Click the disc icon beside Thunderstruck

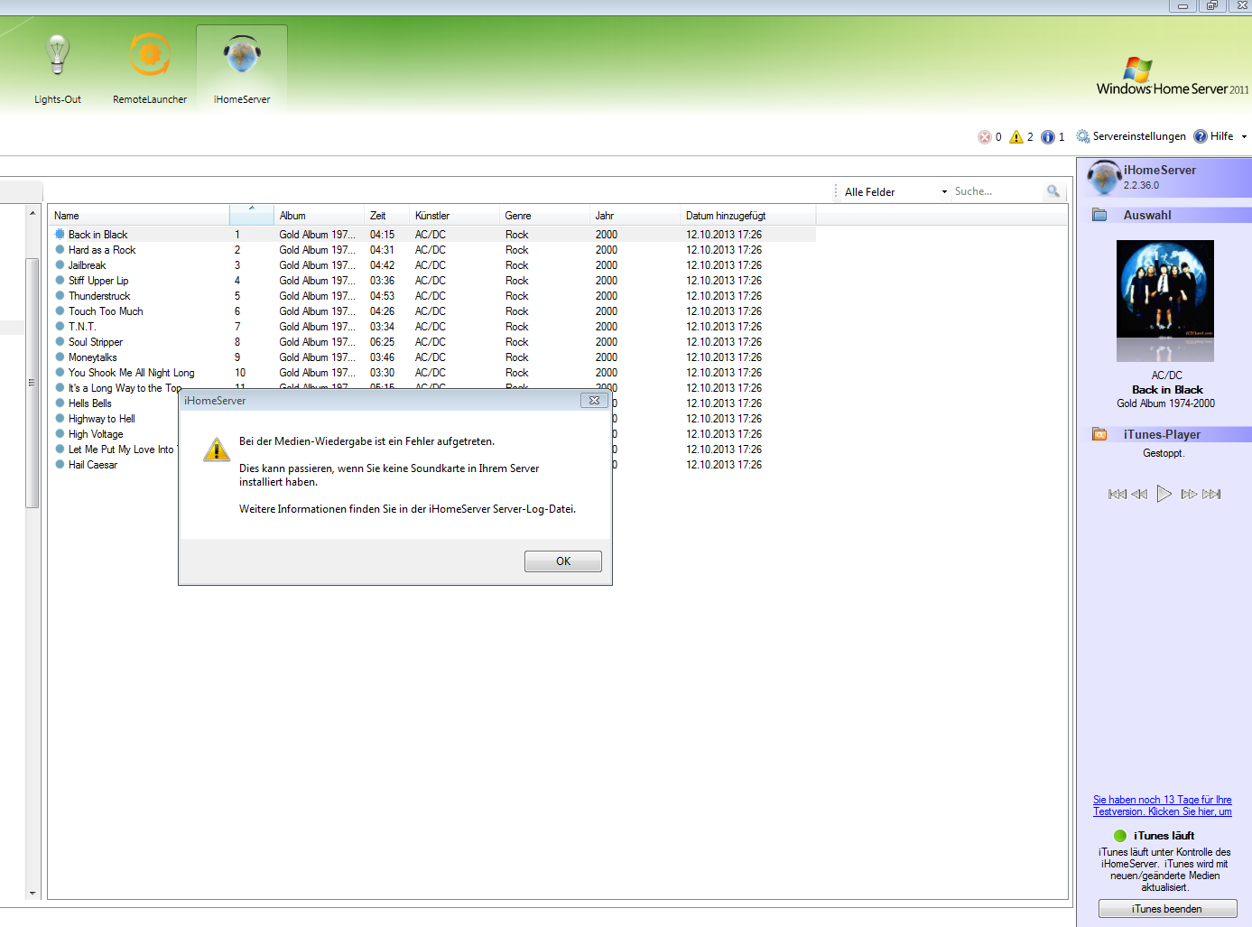point(60,295)
